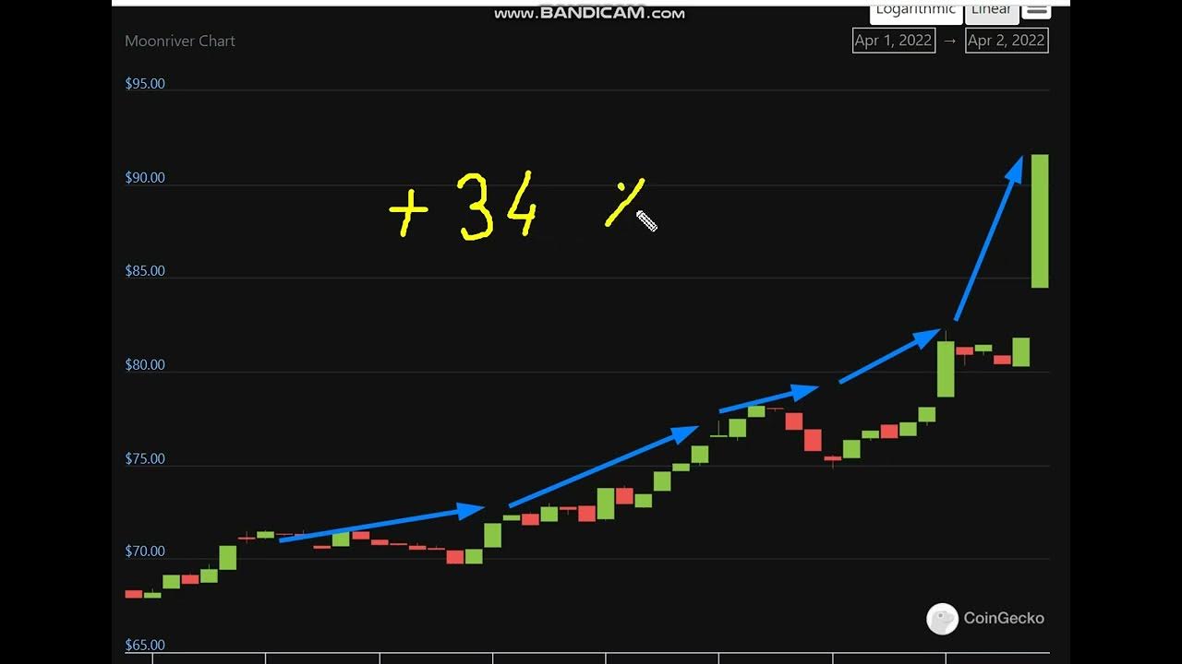Edit the Apr 1, 2022 start date
Screen dimensions: 1182x664
pyautogui.click(x=894, y=41)
